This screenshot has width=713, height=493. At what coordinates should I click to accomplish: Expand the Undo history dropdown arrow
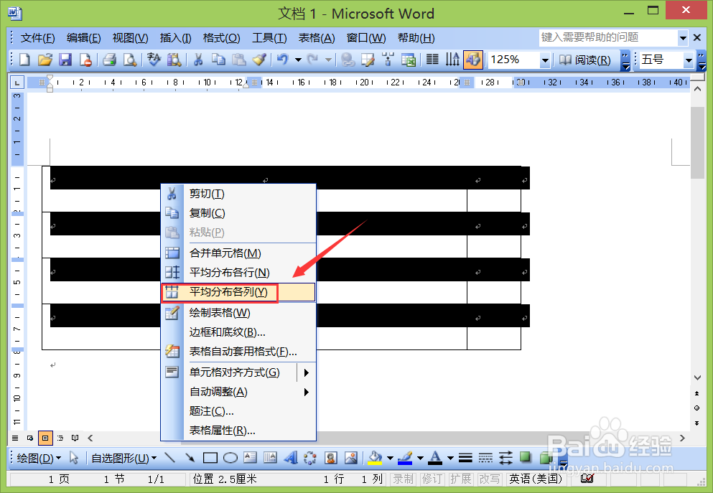(x=298, y=60)
